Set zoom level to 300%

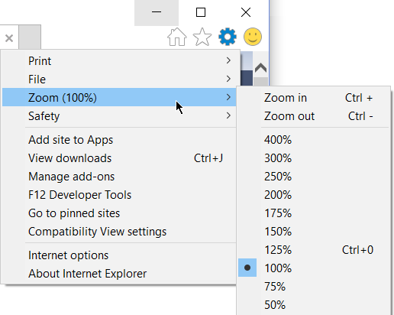[x=313, y=158]
